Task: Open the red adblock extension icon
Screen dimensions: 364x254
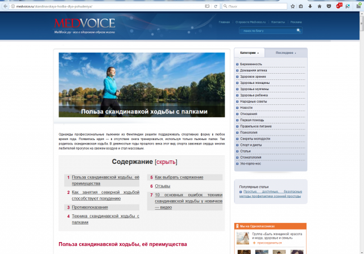Action: (339, 6)
